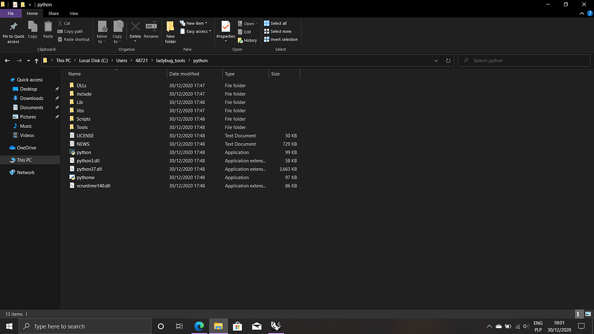594x334 pixels.
Task: Click Edit in the Open group
Action: [244, 32]
